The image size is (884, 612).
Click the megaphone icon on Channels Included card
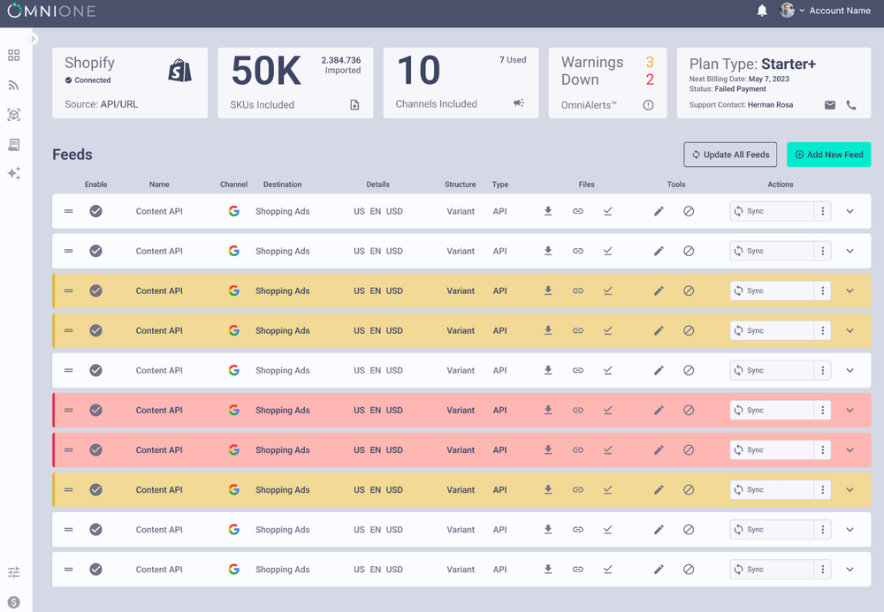tap(518, 102)
